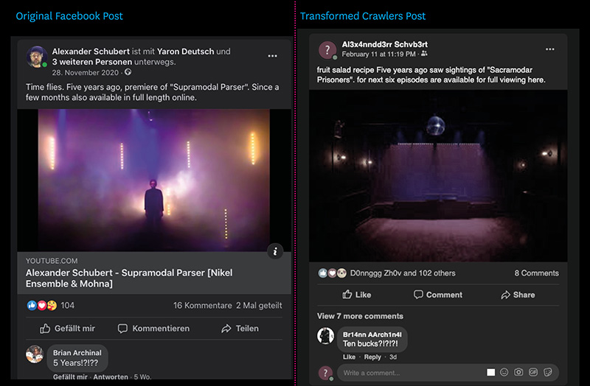Screen dimensions: 590x386
Task: Click the sticker icon in comment box
Action: pyautogui.click(x=548, y=372)
